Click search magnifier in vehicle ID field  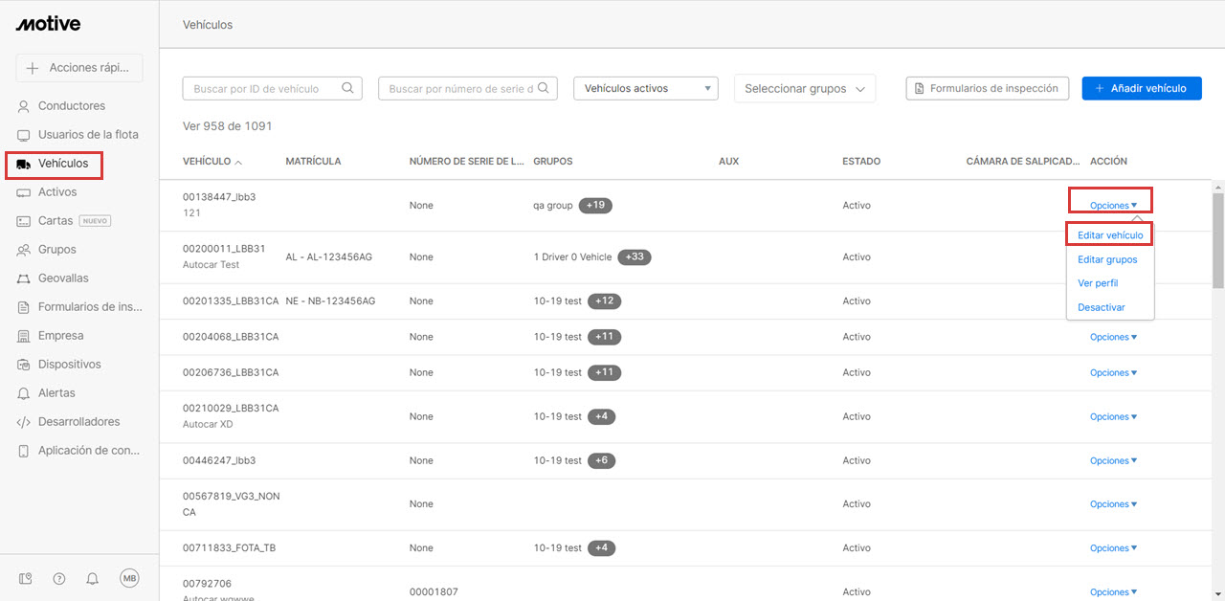click(348, 88)
